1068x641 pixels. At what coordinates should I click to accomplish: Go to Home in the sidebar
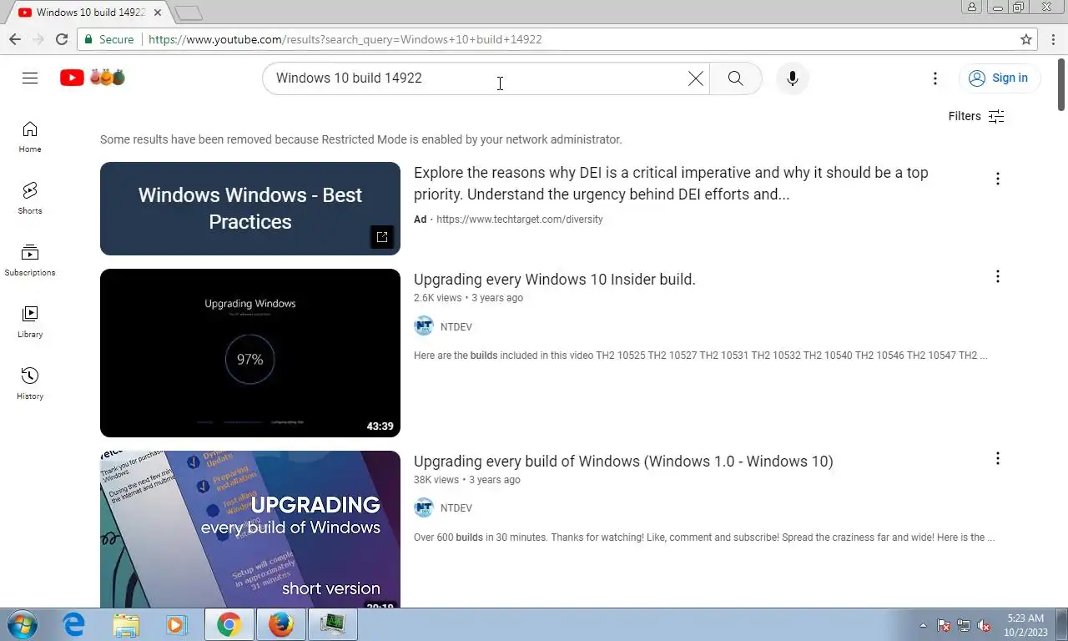pyautogui.click(x=30, y=137)
